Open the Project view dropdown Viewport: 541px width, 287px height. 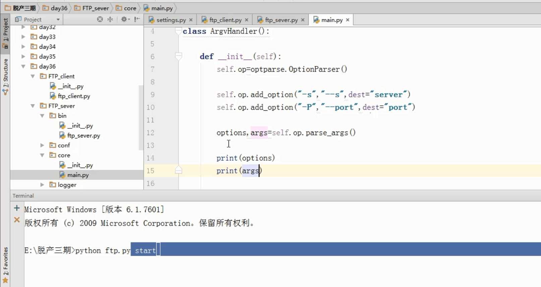(58, 19)
